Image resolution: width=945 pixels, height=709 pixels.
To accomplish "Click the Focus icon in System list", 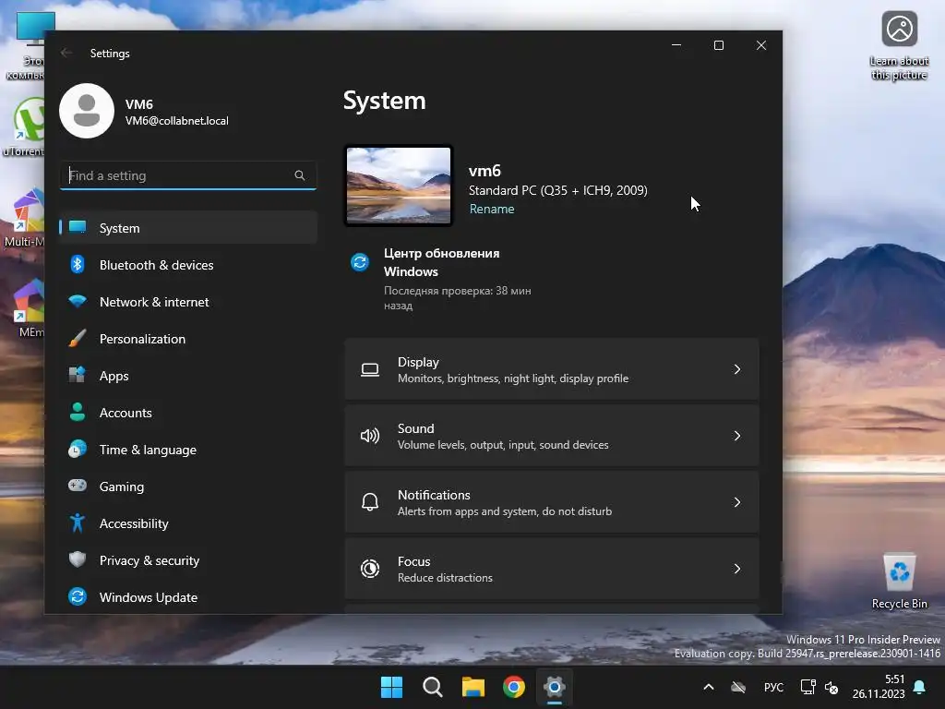I will point(370,569).
